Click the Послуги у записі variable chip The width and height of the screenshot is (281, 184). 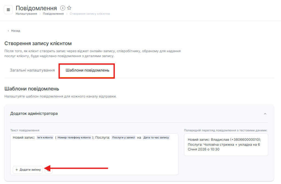(x=123, y=138)
